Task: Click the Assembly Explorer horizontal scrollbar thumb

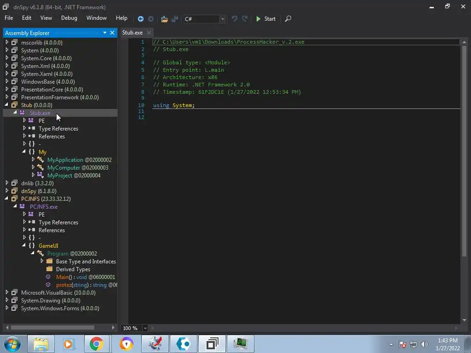Action: click(x=52, y=327)
